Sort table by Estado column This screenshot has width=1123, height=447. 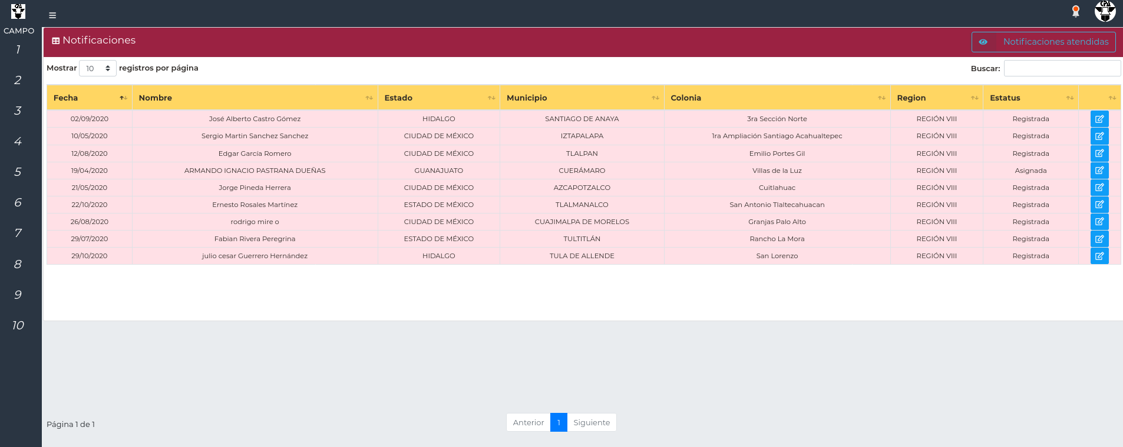(x=439, y=98)
